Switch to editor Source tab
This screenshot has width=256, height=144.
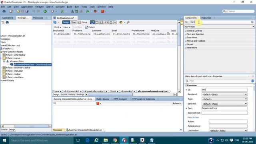pyautogui.click(x=64, y=94)
